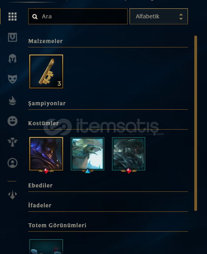Filter loot by skins mask icon
The width and height of the screenshot is (207, 254).
pos(12,79)
